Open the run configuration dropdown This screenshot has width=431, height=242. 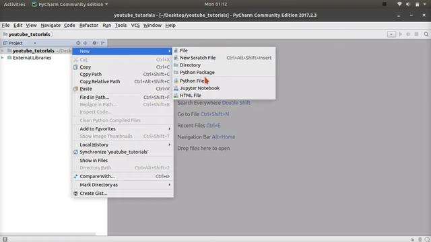tap(391, 34)
